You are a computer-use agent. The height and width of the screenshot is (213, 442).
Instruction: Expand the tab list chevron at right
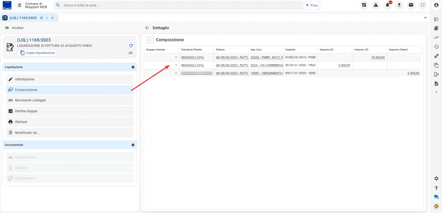tap(425, 18)
